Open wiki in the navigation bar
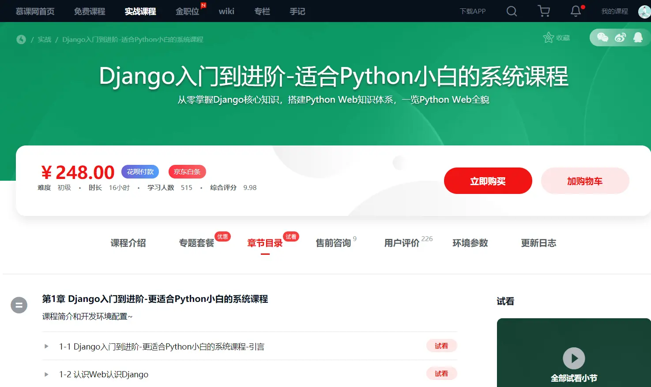Image resolution: width=651 pixels, height=387 pixels. (x=226, y=11)
